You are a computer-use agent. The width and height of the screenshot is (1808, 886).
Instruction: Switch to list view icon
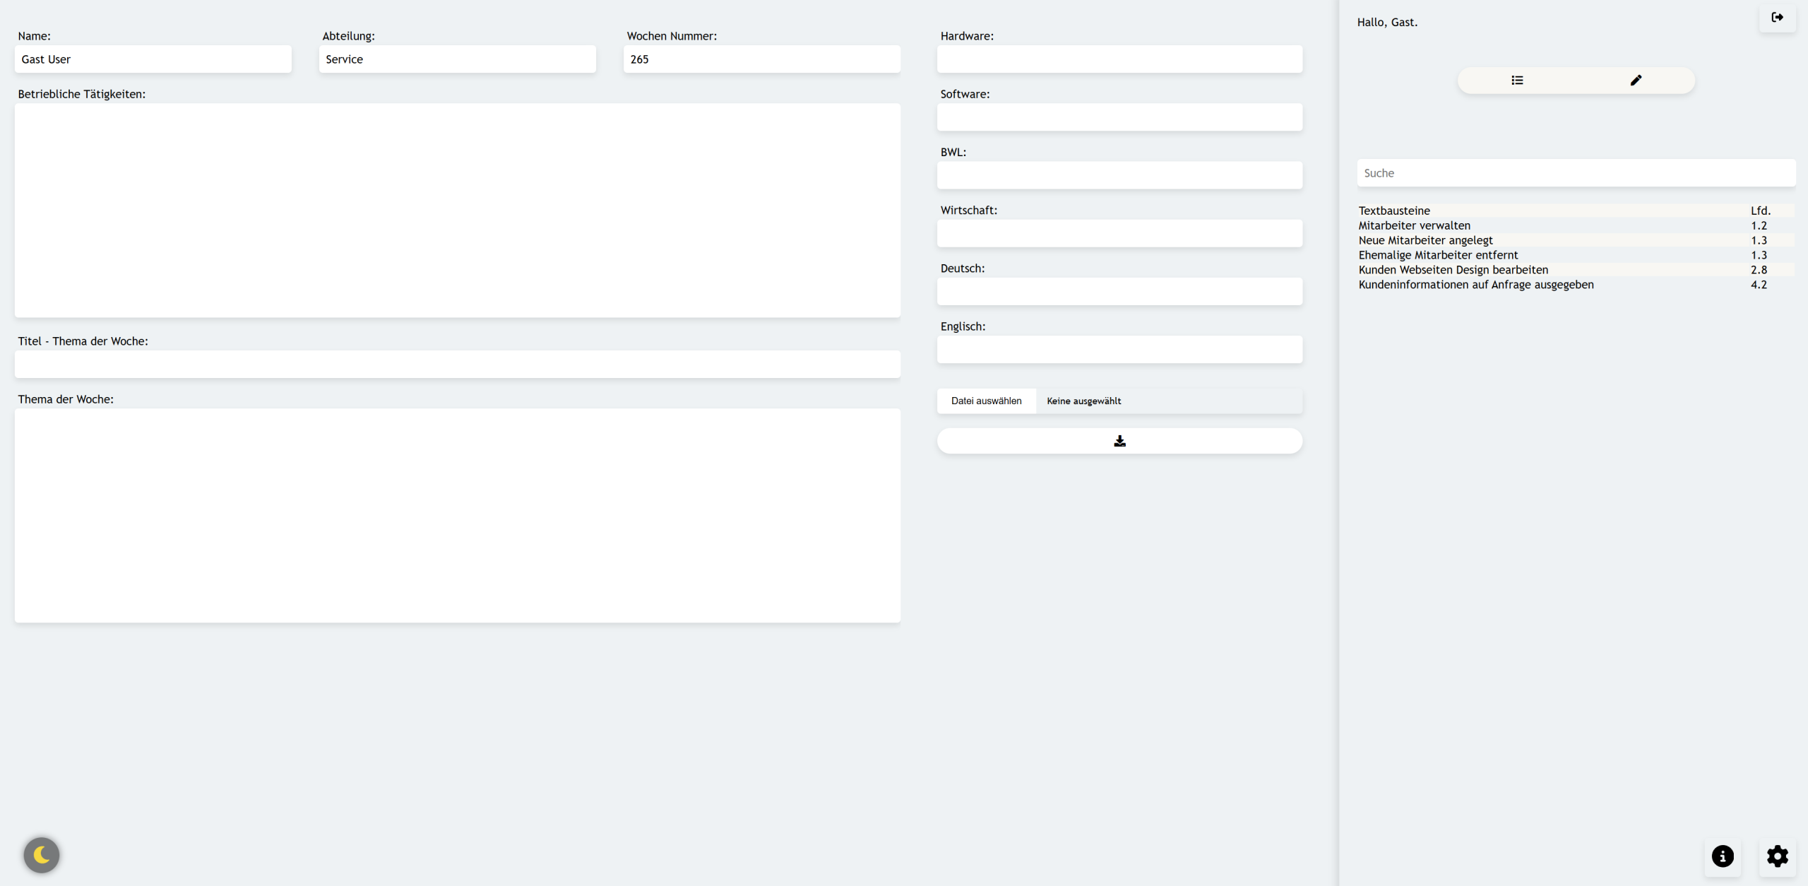click(1517, 81)
